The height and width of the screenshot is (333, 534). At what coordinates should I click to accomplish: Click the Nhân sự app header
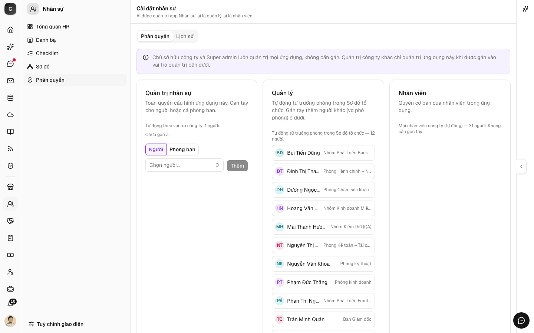46,9
